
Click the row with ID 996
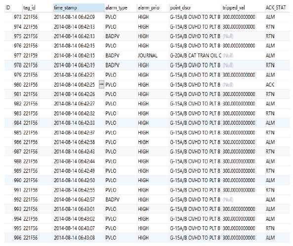147,238
